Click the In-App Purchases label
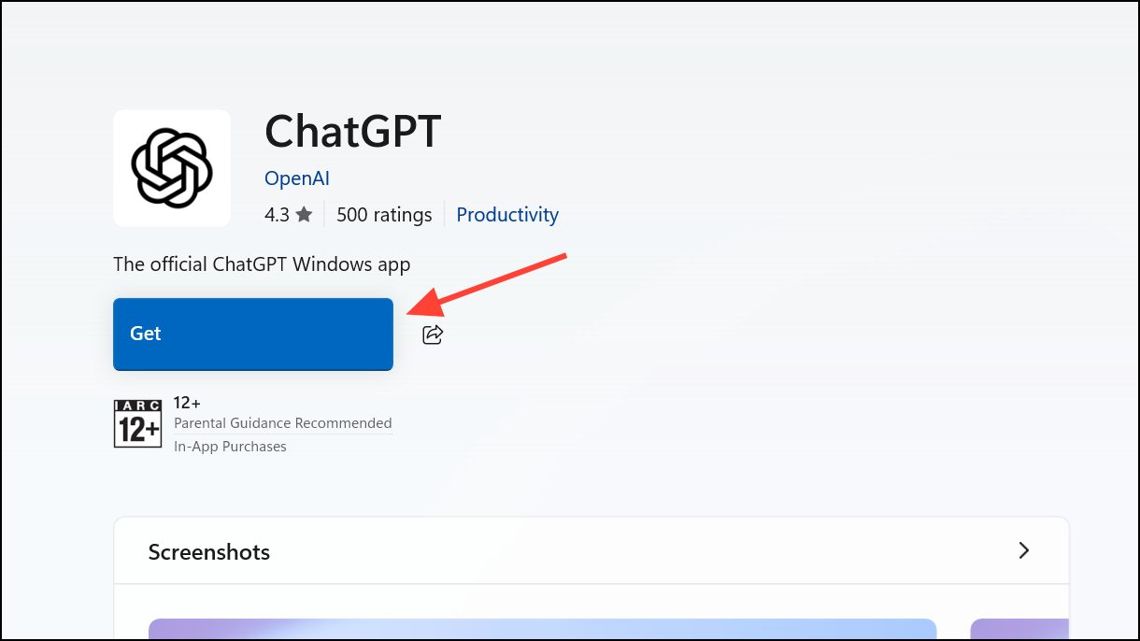Viewport: 1140px width, 641px height. pos(230,446)
